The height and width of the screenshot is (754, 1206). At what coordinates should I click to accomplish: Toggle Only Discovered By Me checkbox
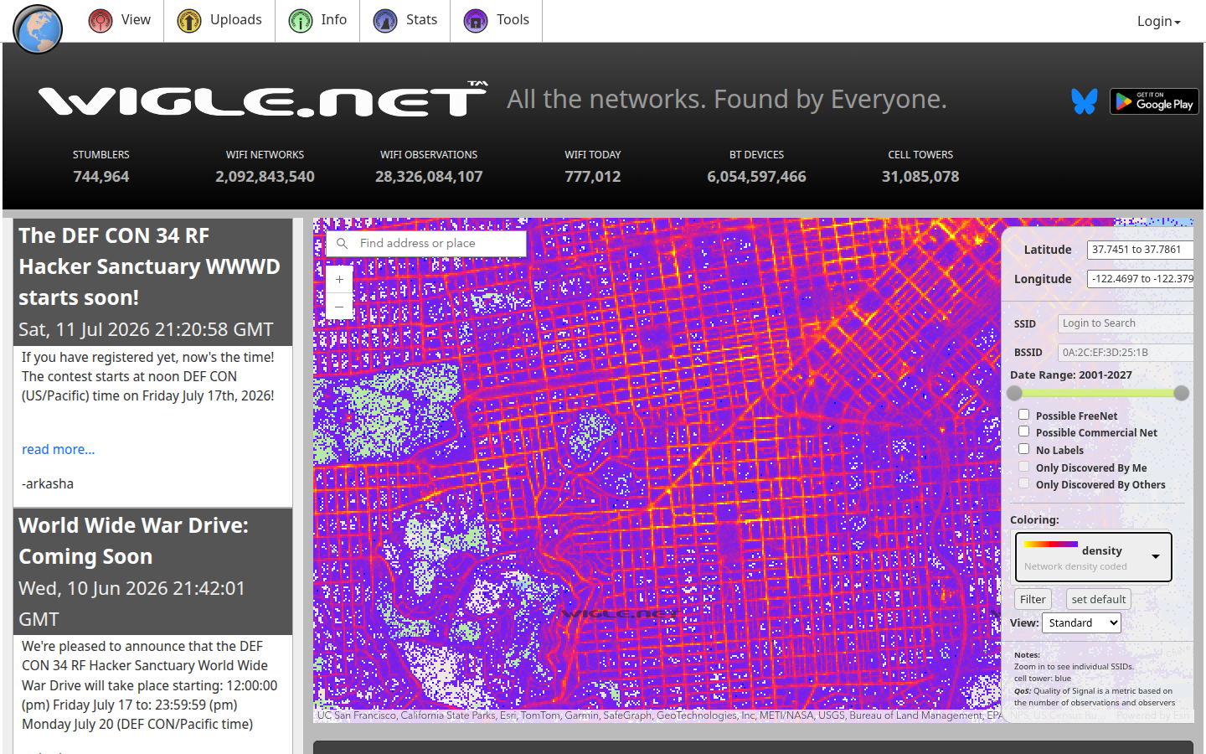click(1023, 467)
